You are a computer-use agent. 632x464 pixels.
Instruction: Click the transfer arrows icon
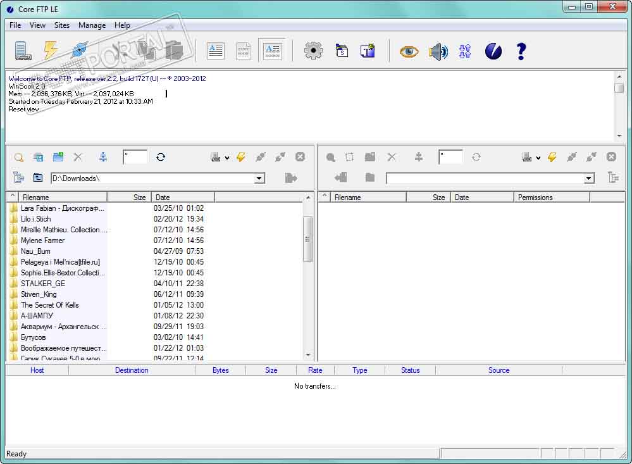[465, 51]
